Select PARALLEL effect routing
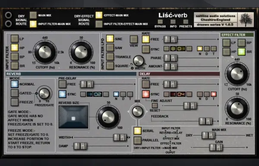This screenshot has height=166, width=259. 138,140
